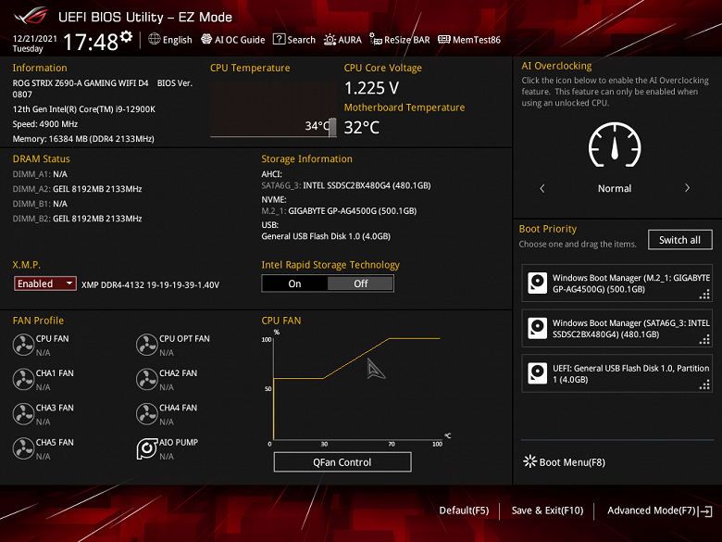Select Windows Boot Manager SATA6G_3 INTEL entry

click(616, 329)
